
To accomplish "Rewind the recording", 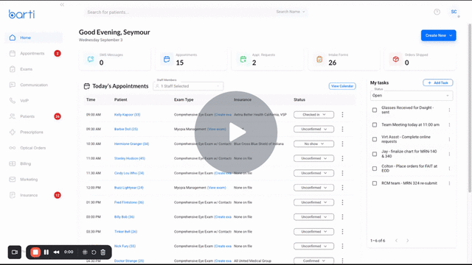I will pyautogui.click(x=56, y=252).
